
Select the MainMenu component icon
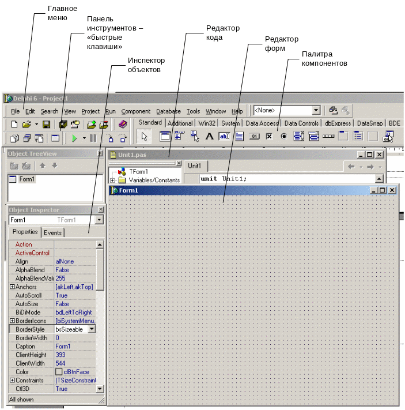click(x=180, y=136)
